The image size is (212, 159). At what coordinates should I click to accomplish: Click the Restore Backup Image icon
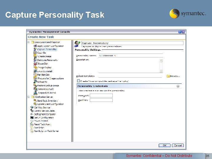(x=35, y=85)
